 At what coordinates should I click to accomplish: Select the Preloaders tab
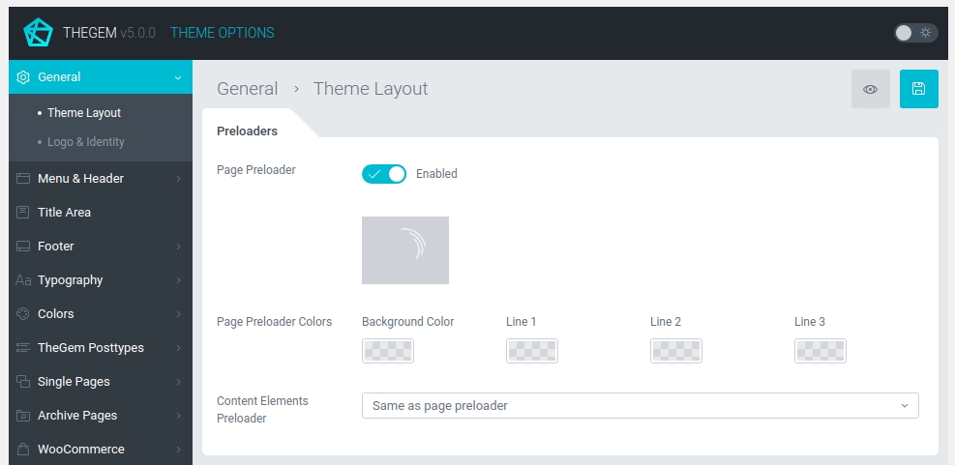248,131
